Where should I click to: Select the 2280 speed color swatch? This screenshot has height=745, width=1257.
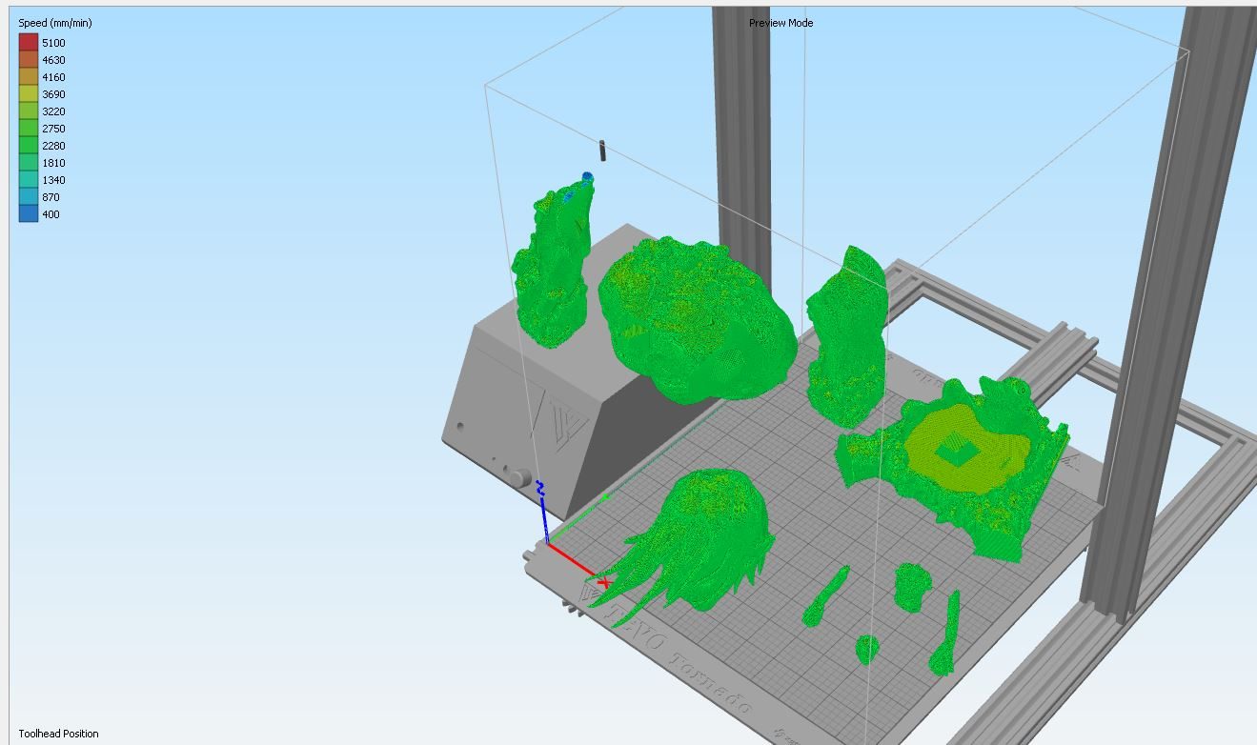[29, 146]
